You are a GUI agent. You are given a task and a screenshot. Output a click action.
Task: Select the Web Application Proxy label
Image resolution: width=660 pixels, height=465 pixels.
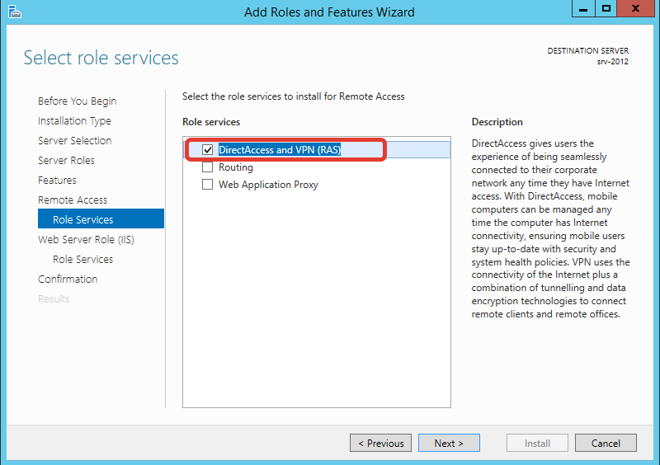[x=268, y=185]
